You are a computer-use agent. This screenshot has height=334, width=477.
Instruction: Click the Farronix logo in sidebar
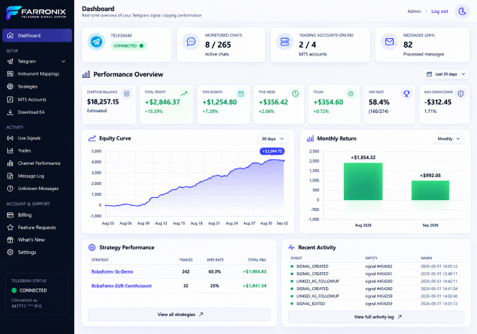(x=36, y=13)
